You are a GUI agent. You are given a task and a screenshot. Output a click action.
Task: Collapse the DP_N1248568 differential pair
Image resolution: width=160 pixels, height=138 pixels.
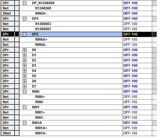pos(24,3)
